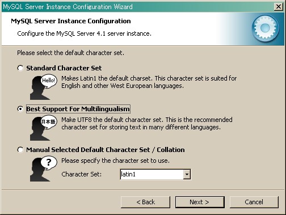
Task: Select Best Support For Multilingualism radio button
Action: [x=20, y=109]
